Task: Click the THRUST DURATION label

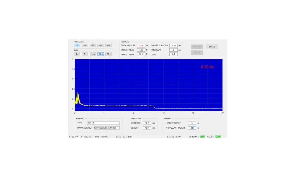Action: (x=159, y=45)
